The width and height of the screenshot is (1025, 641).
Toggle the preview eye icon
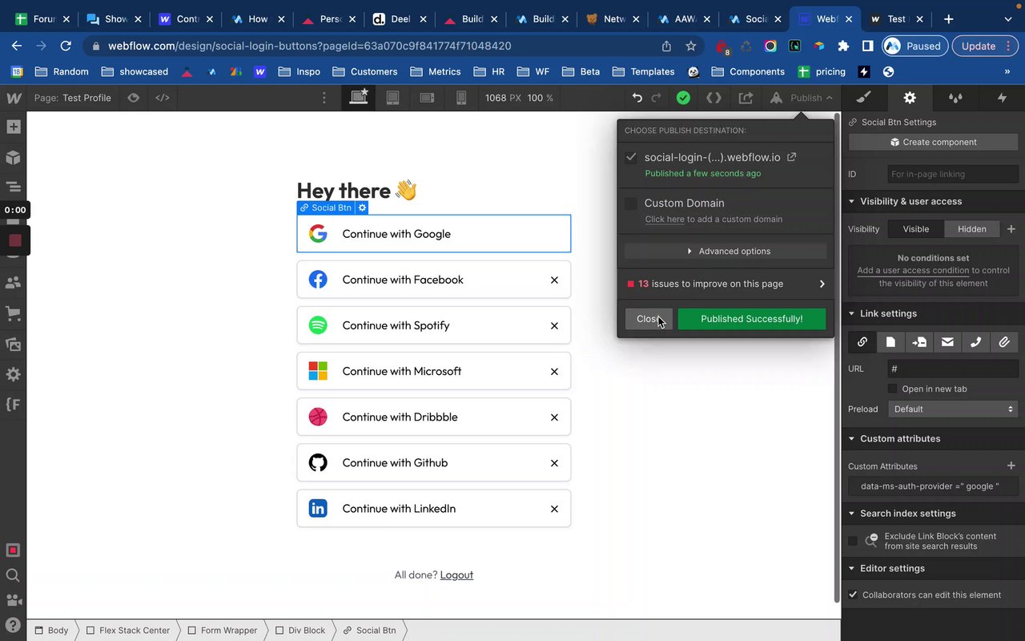pyautogui.click(x=133, y=98)
